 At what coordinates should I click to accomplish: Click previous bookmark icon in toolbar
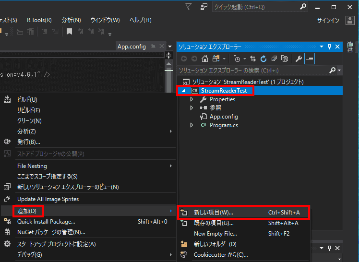click(x=80, y=31)
